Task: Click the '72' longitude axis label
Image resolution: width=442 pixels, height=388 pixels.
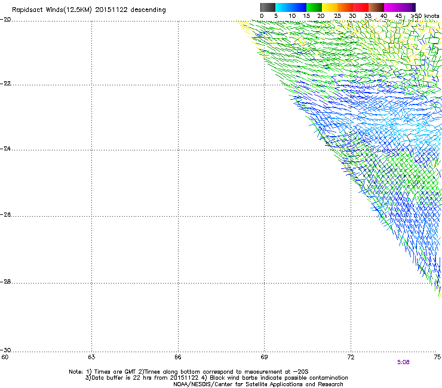Action: (x=351, y=358)
